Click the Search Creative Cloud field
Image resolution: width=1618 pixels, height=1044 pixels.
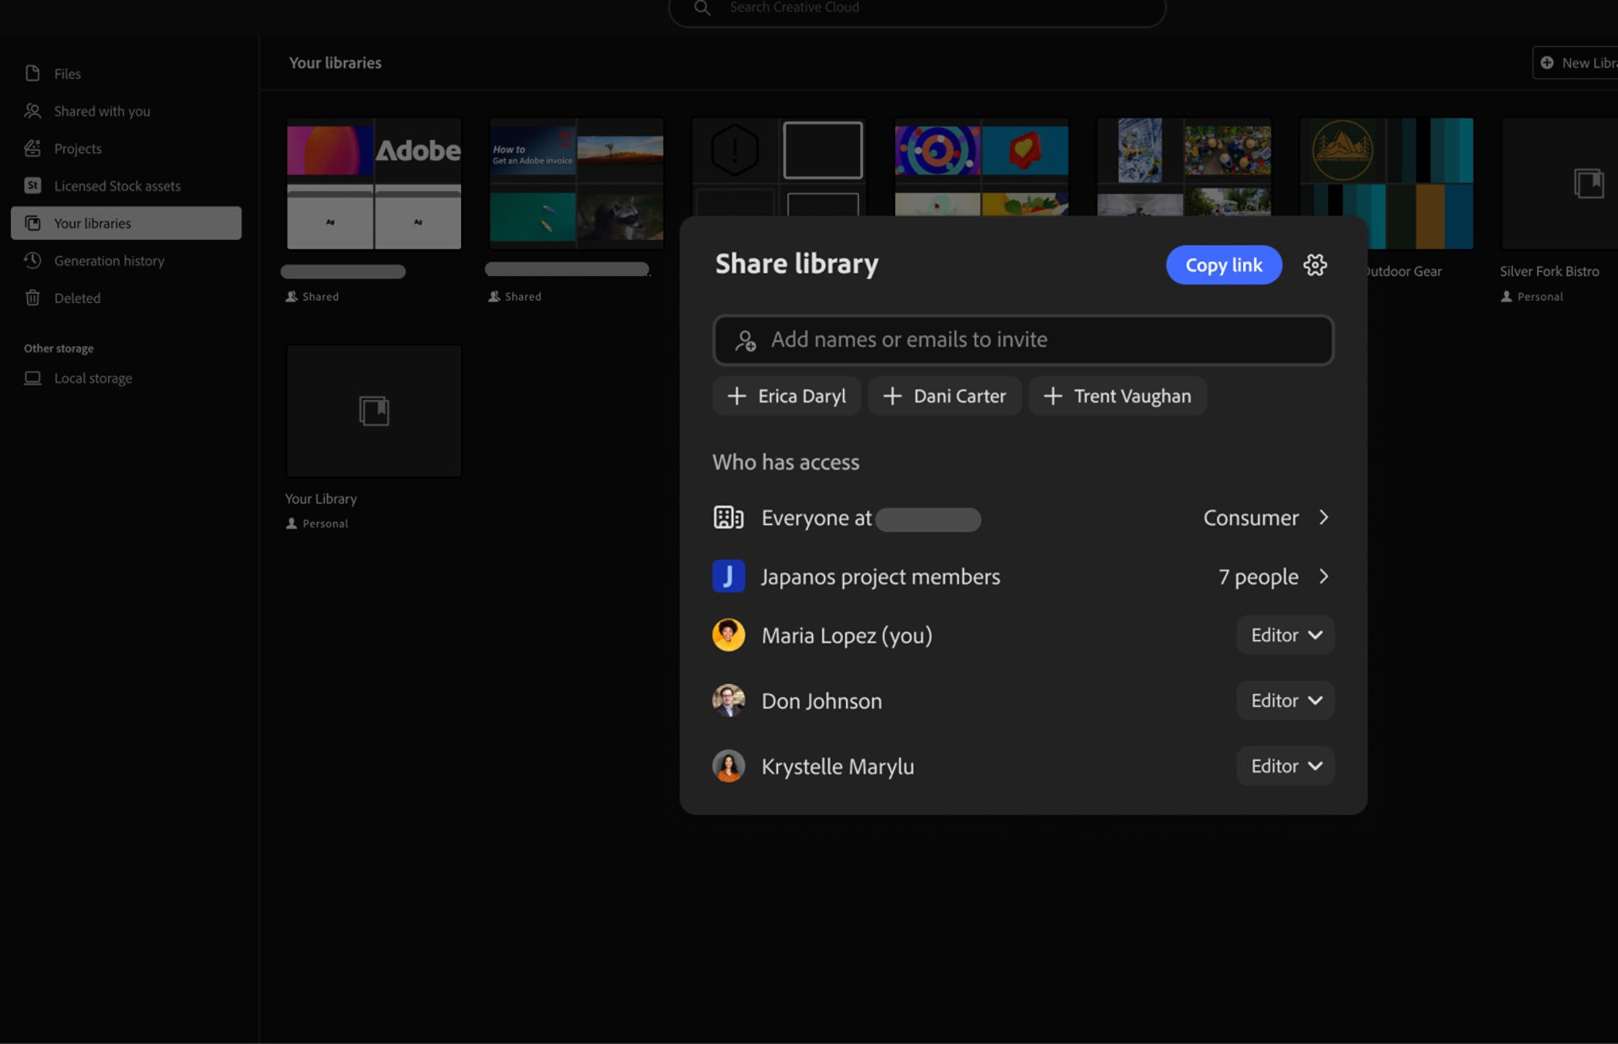[917, 8]
